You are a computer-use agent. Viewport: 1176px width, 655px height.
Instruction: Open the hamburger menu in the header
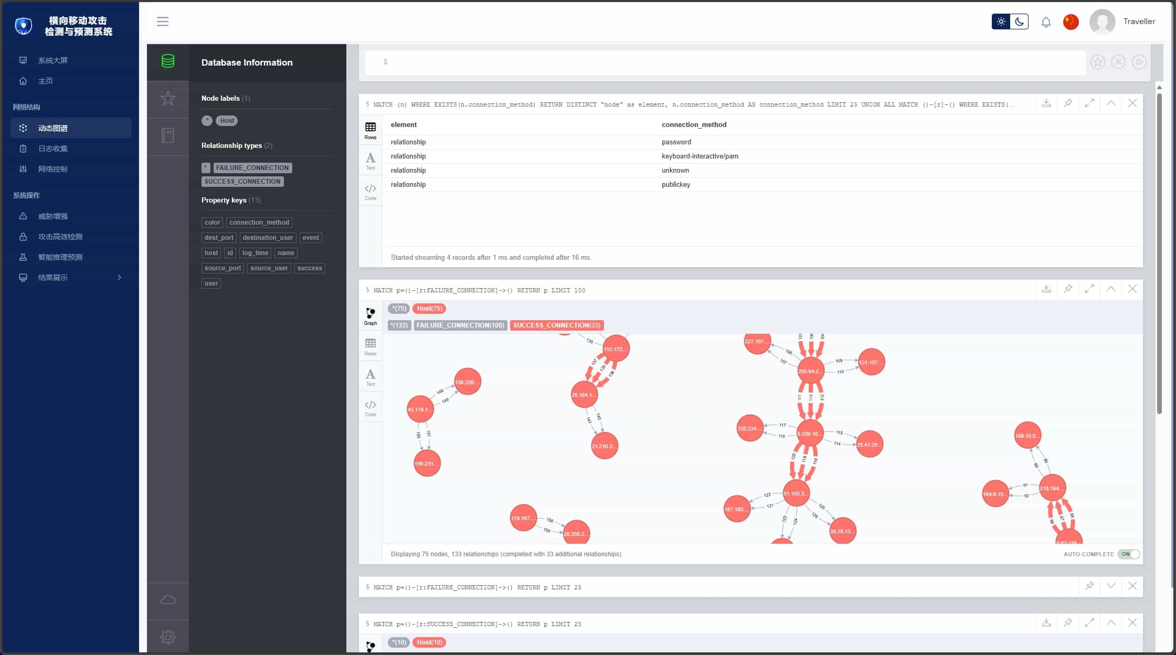point(163,22)
